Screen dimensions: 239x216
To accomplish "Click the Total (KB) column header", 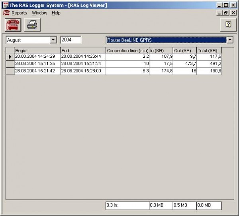I will coord(209,51).
